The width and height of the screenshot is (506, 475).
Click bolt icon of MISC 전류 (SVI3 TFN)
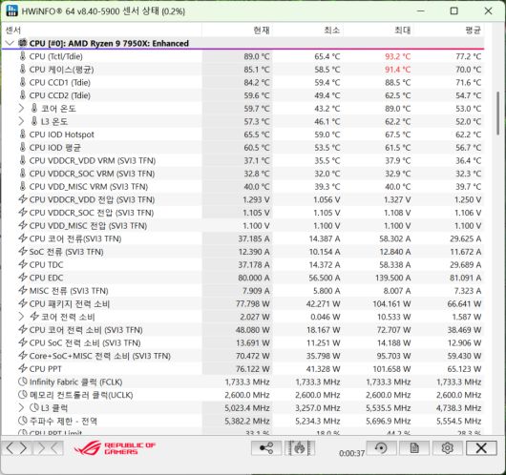[22, 291]
